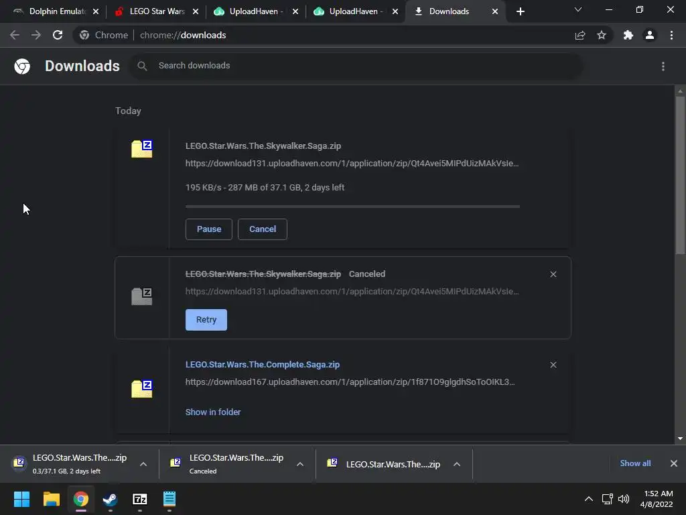Click the share page icon in address bar
Image resolution: width=686 pixels, height=515 pixels.
[580, 35]
